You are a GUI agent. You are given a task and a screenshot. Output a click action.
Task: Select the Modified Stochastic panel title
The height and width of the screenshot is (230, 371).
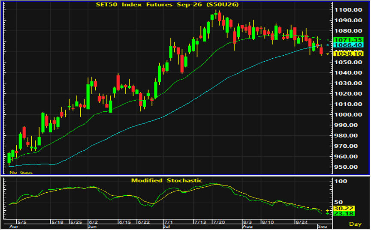[x=167, y=181]
